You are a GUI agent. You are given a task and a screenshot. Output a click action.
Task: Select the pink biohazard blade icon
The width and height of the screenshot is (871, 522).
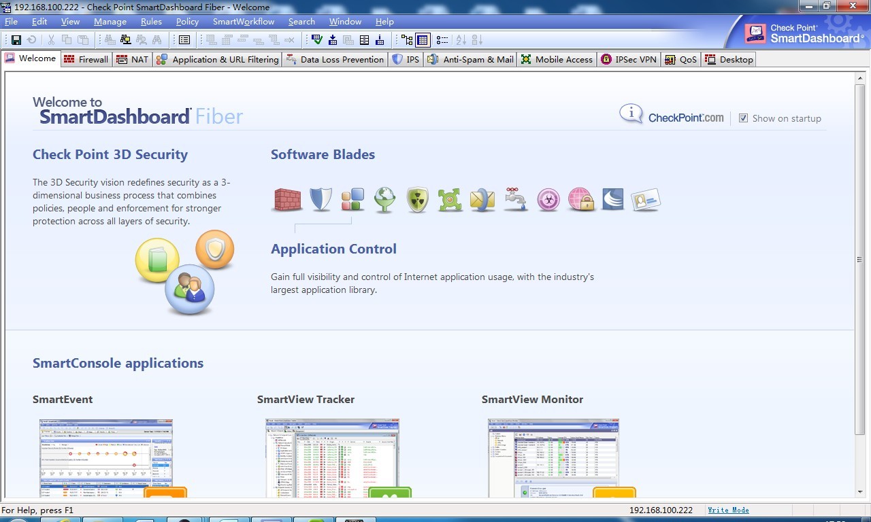pyautogui.click(x=548, y=200)
